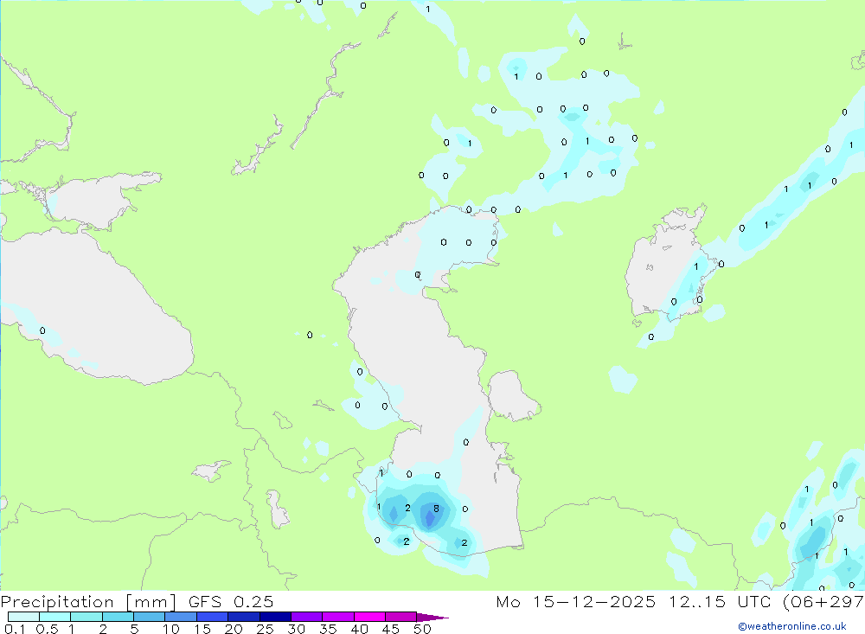The width and height of the screenshot is (865, 634).
Task: Click the over-50 arrow tip of legend
Action: [432, 618]
